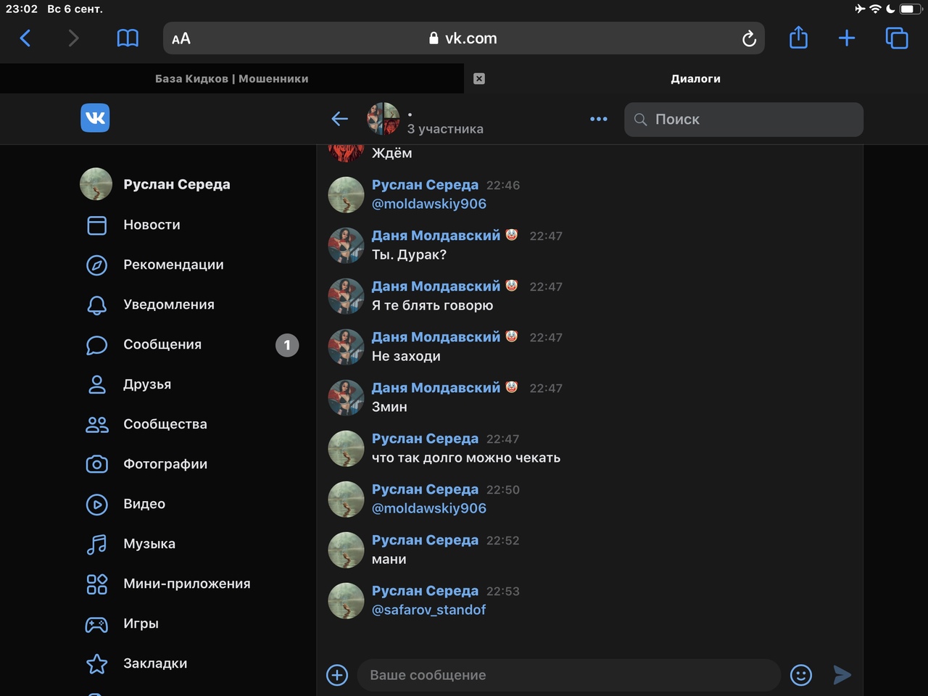Focus the Ваше сообщение input box
This screenshot has height=696, width=928.
coord(569,675)
